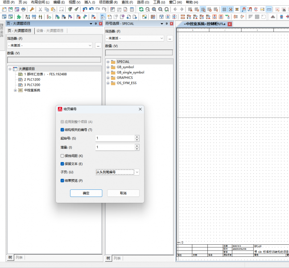
Task: Click the paste clipboard icon
Action: point(53,9)
